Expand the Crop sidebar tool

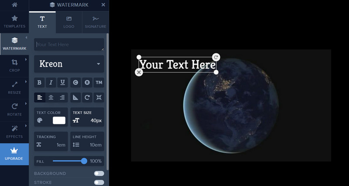pos(14,66)
